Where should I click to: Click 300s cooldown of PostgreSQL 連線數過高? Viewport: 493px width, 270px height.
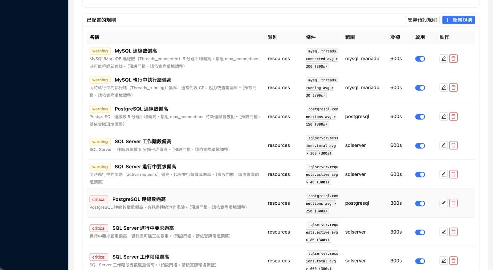[396, 203]
